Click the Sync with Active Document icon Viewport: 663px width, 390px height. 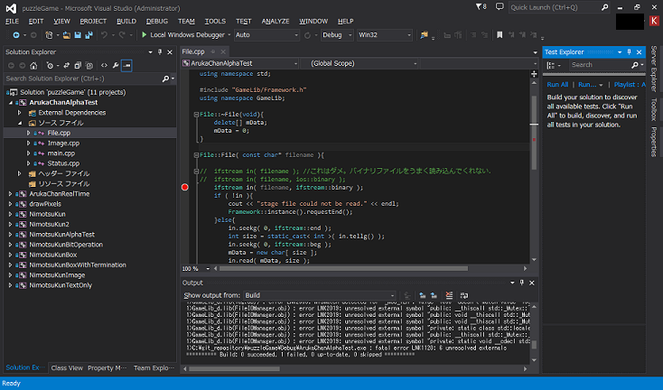click(66, 66)
